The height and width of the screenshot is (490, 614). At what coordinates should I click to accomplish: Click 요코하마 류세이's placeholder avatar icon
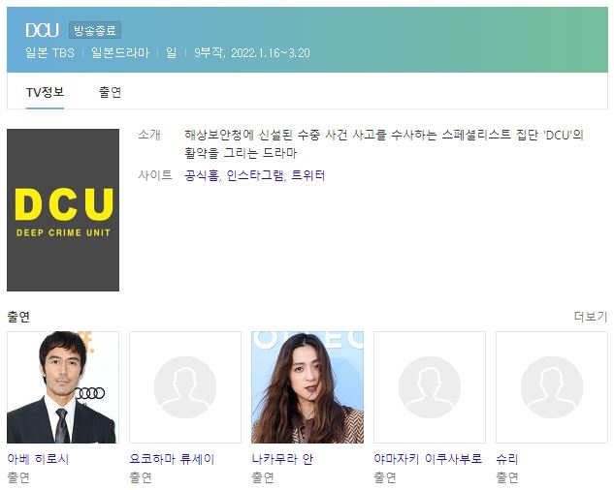point(185,387)
